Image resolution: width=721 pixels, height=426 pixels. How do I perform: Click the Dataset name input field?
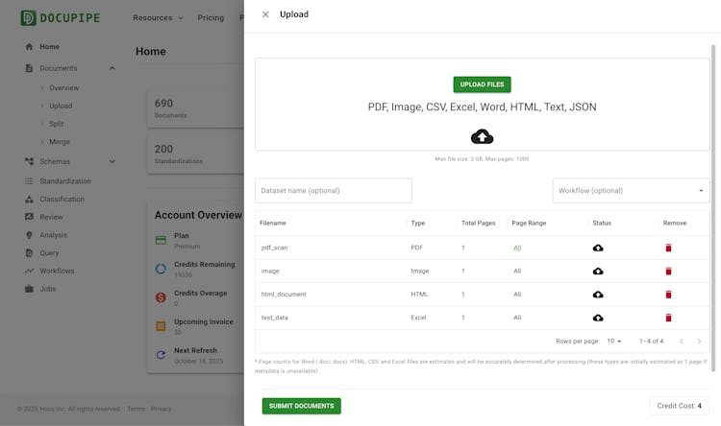[333, 190]
